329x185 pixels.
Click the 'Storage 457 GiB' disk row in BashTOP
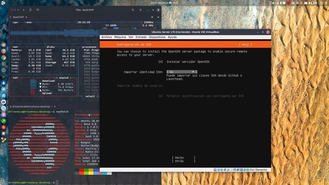click(60, 62)
